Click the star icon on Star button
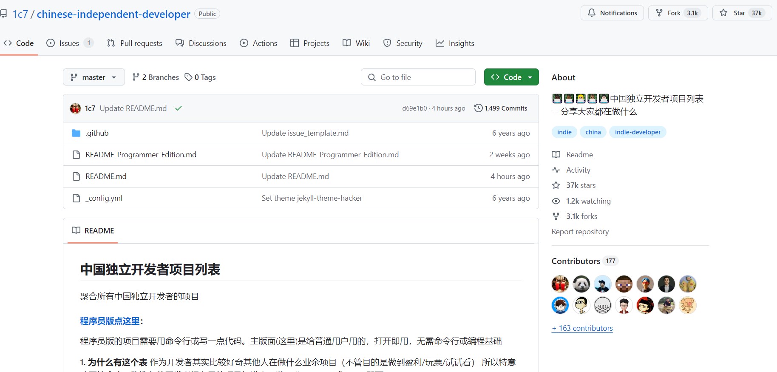The width and height of the screenshot is (777, 372). click(723, 13)
